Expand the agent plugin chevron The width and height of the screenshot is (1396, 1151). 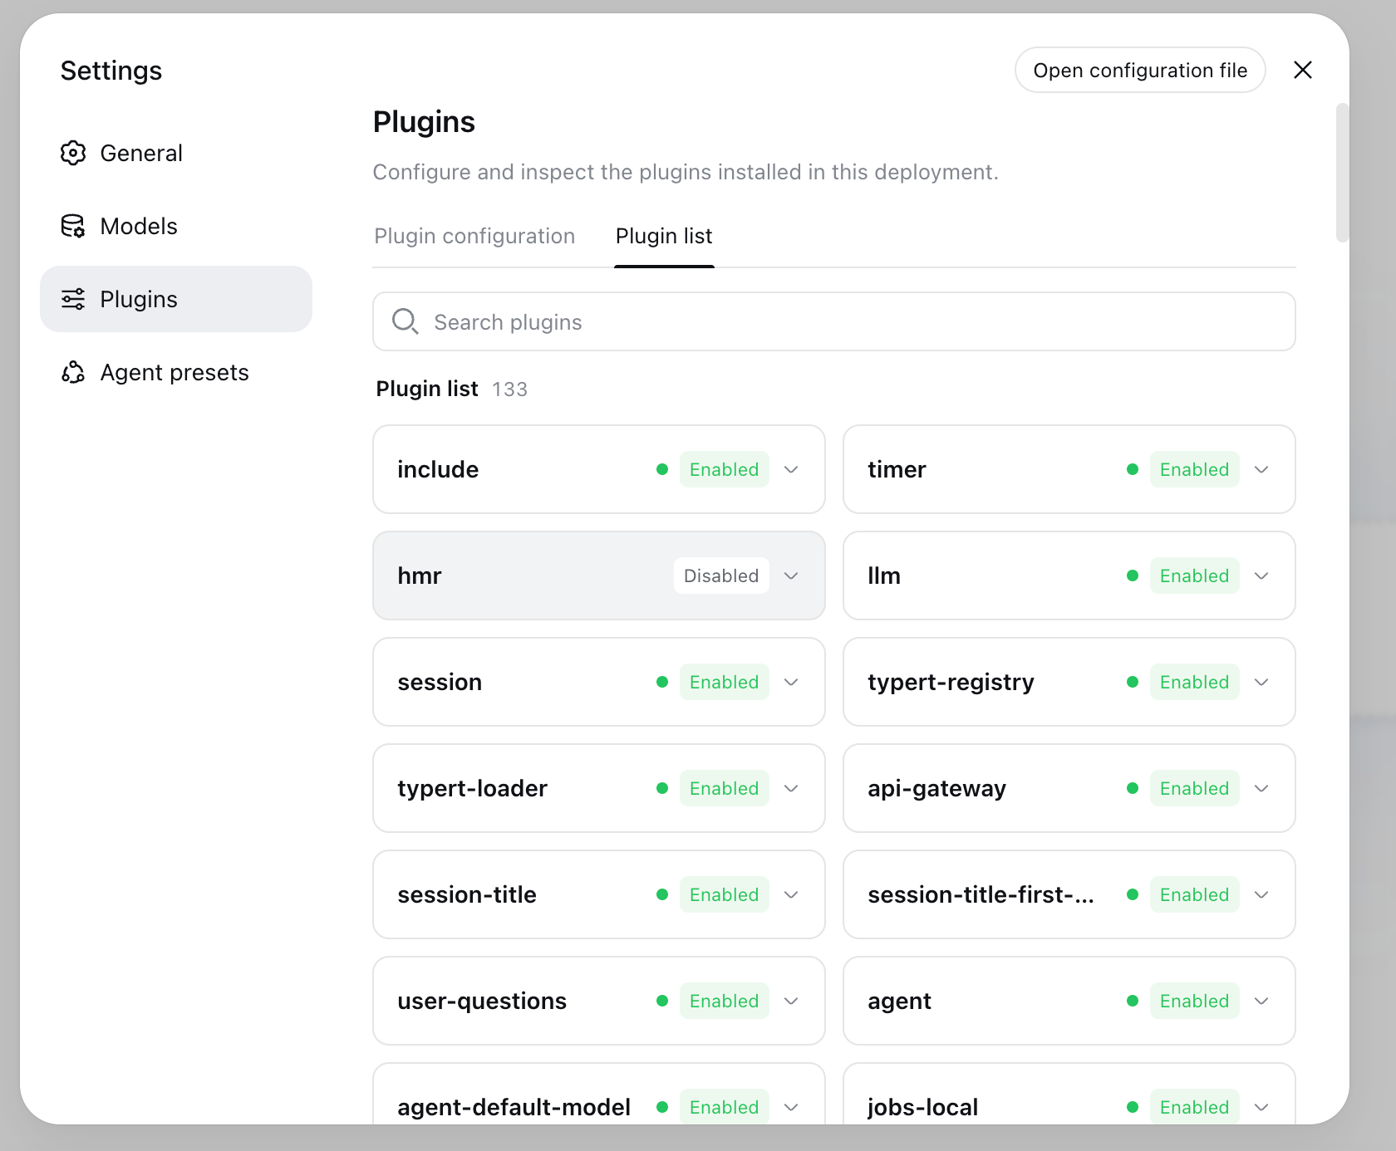pyautogui.click(x=1261, y=1001)
